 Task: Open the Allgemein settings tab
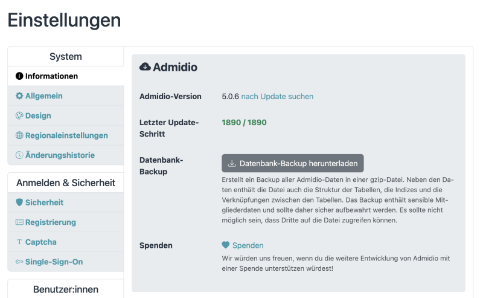point(43,96)
